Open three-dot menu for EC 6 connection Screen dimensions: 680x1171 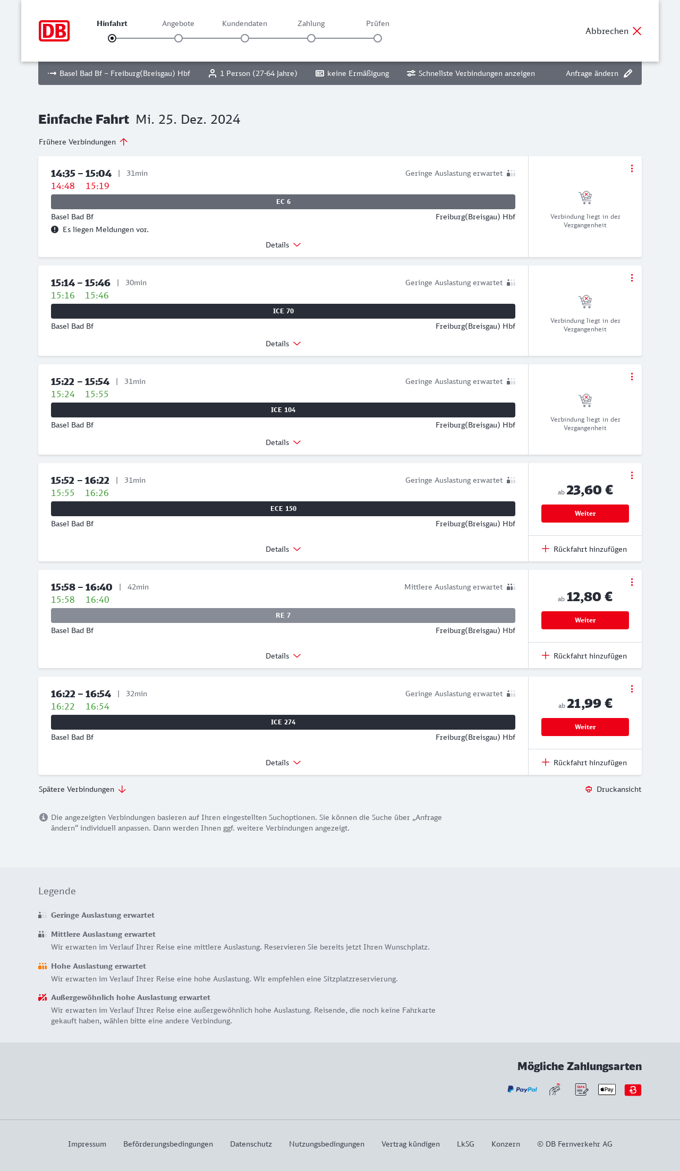point(632,168)
